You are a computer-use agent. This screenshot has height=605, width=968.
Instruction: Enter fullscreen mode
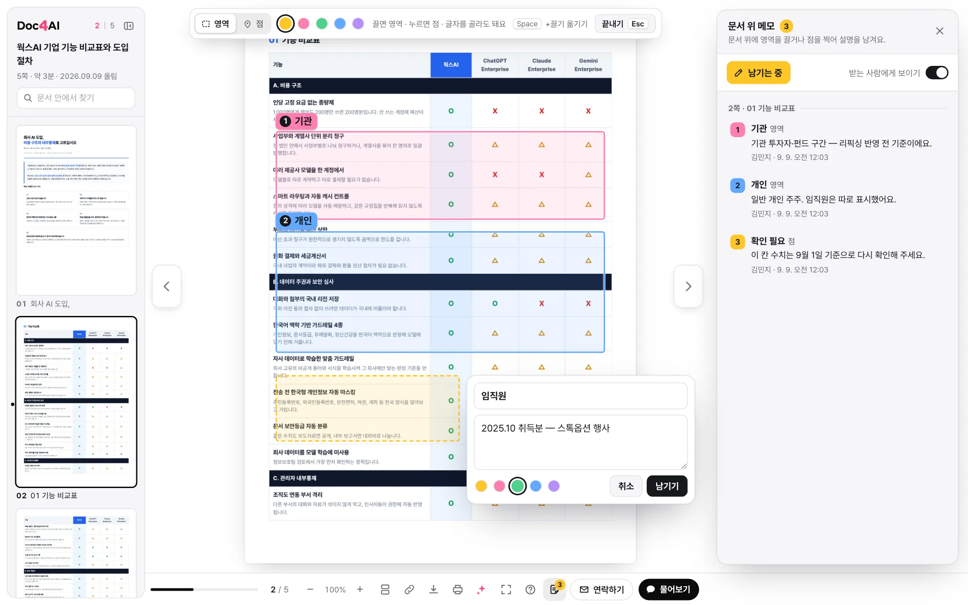[x=506, y=589]
